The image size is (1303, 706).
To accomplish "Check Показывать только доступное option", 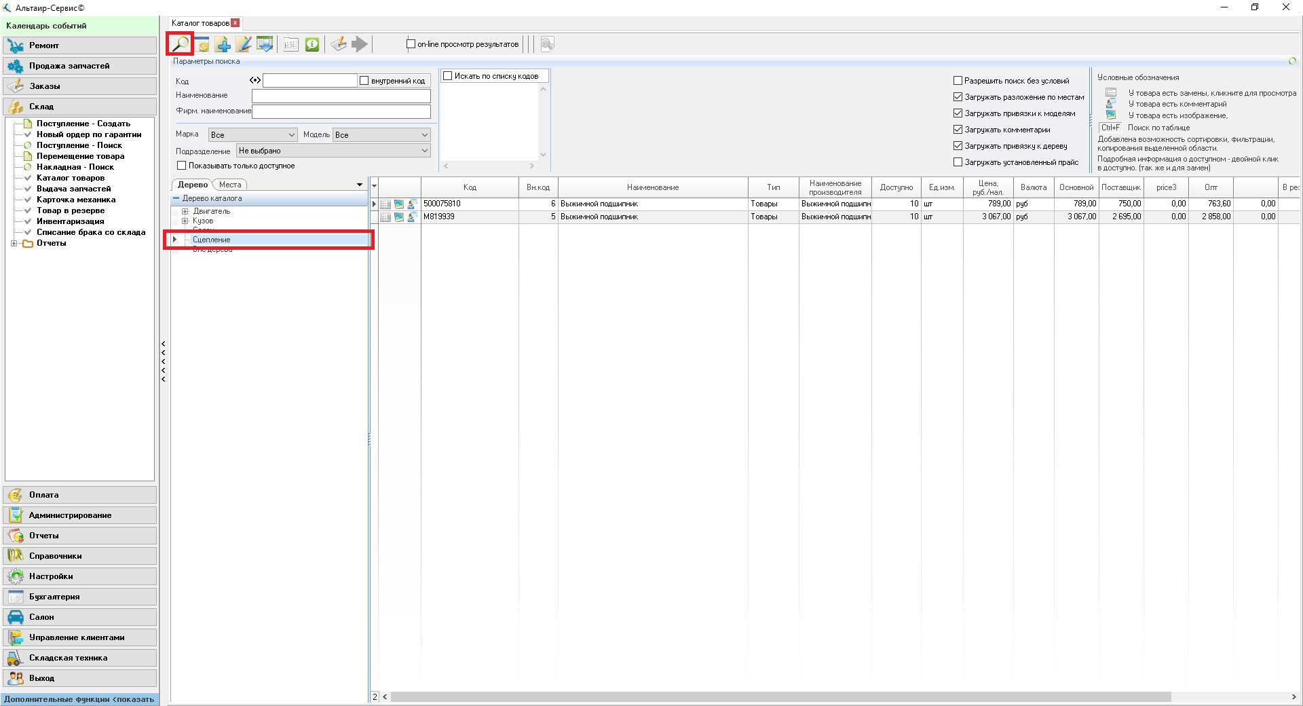I will point(182,166).
